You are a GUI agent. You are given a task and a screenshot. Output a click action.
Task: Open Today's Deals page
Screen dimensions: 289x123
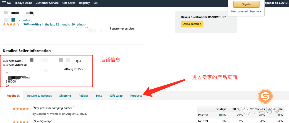23,3
